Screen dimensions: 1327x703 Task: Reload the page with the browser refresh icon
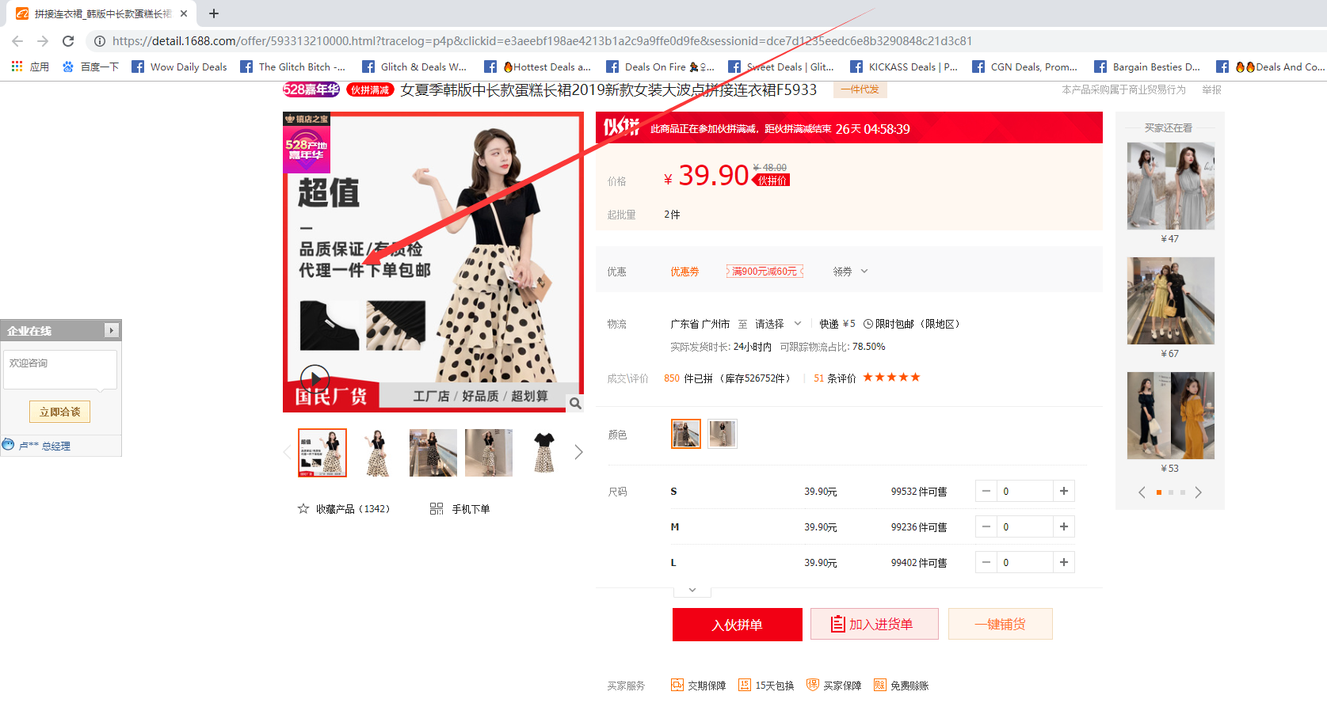(68, 41)
